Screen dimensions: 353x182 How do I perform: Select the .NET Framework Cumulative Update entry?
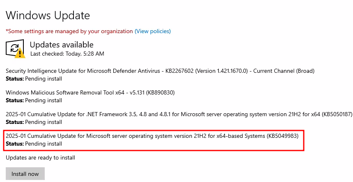click(x=179, y=114)
